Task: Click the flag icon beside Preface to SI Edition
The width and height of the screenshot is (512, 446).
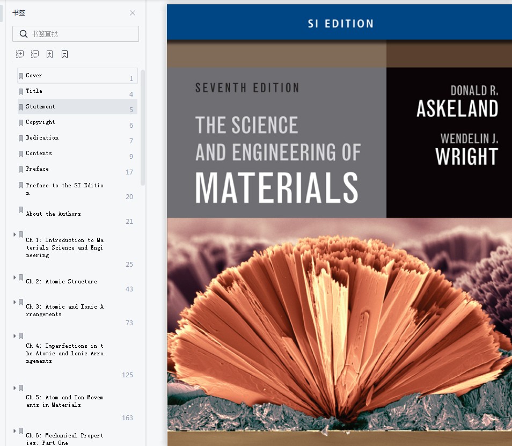Action: [21, 185]
